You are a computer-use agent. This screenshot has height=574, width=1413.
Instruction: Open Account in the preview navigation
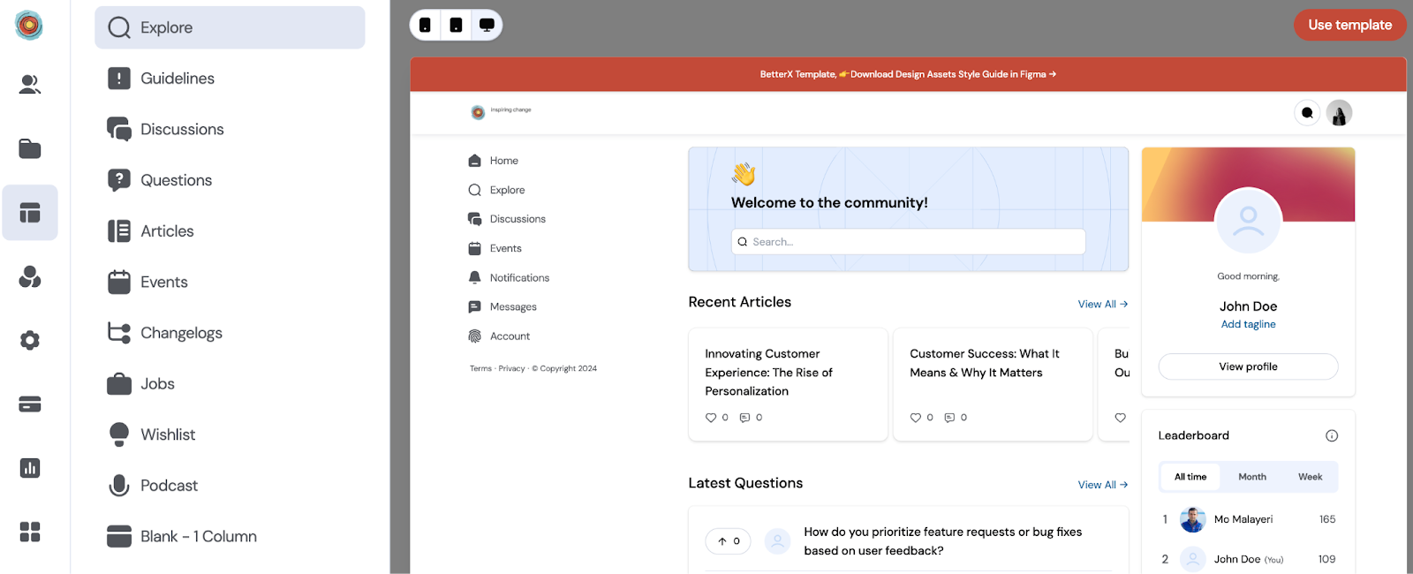[x=499, y=336]
